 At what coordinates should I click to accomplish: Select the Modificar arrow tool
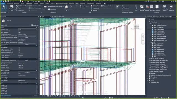[x=4, y=8]
